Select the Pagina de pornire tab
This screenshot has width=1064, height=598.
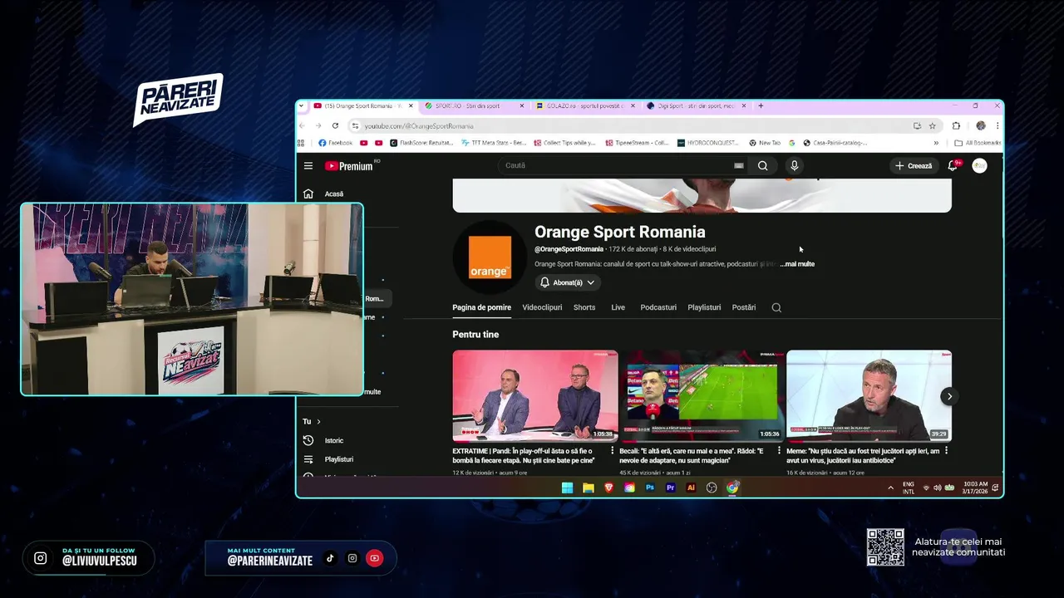point(481,307)
